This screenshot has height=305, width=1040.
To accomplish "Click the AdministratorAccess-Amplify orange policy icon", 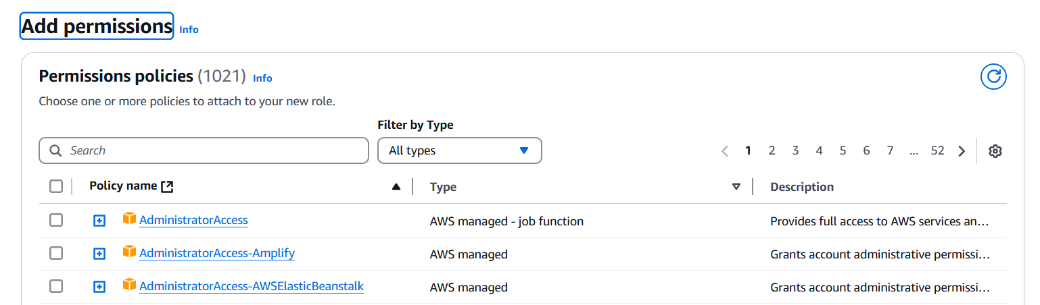I will (x=129, y=252).
